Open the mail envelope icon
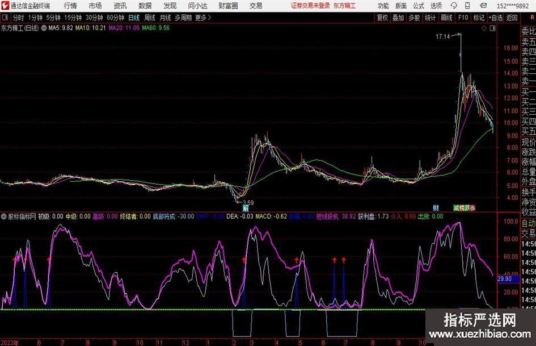 click(x=483, y=6)
